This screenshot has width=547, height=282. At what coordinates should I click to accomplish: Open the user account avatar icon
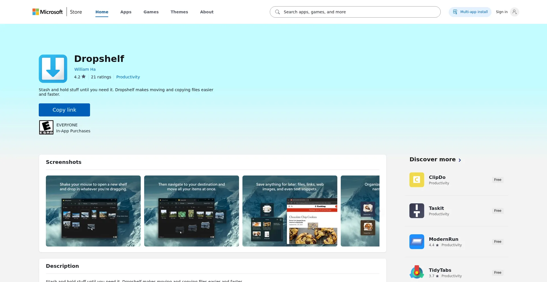point(514,12)
